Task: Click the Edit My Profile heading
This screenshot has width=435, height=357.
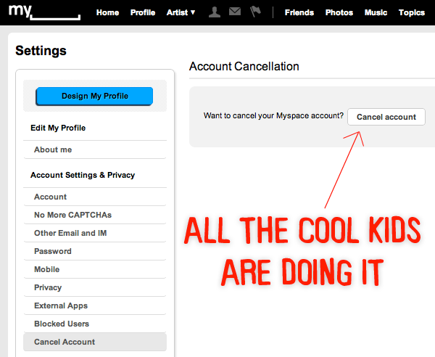Action: click(x=58, y=128)
